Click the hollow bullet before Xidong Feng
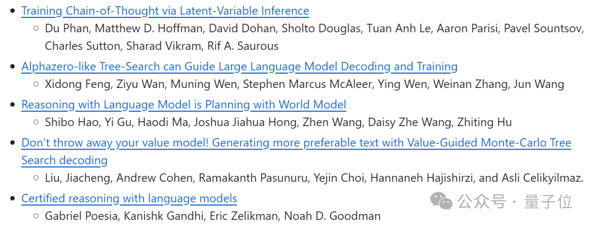 point(36,84)
